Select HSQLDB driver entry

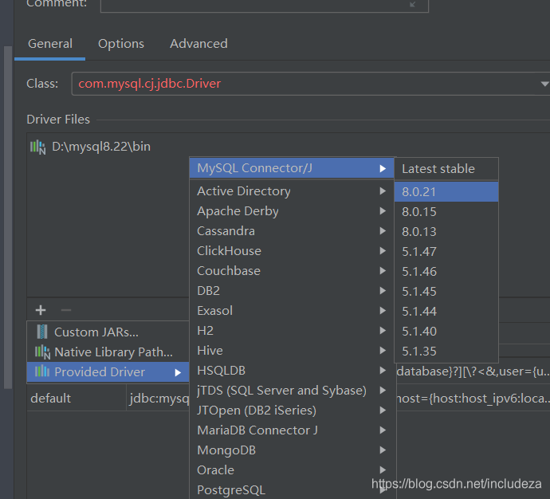293,371
